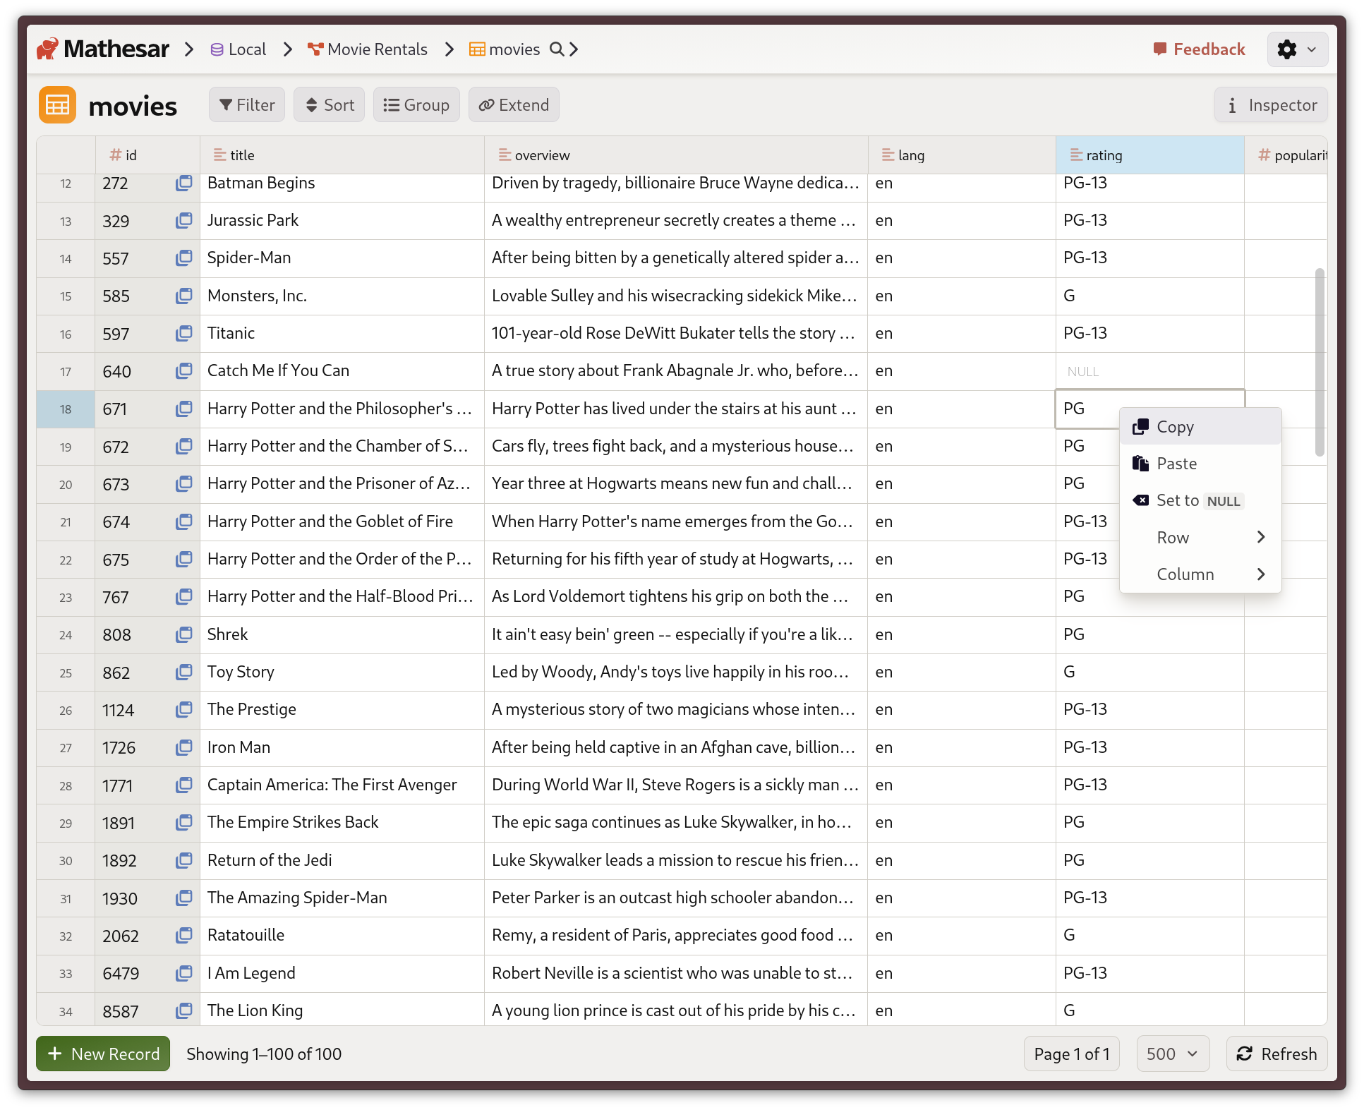The width and height of the screenshot is (1364, 1110).
Task: Click the Feedback icon
Action: coord(1160,49)
